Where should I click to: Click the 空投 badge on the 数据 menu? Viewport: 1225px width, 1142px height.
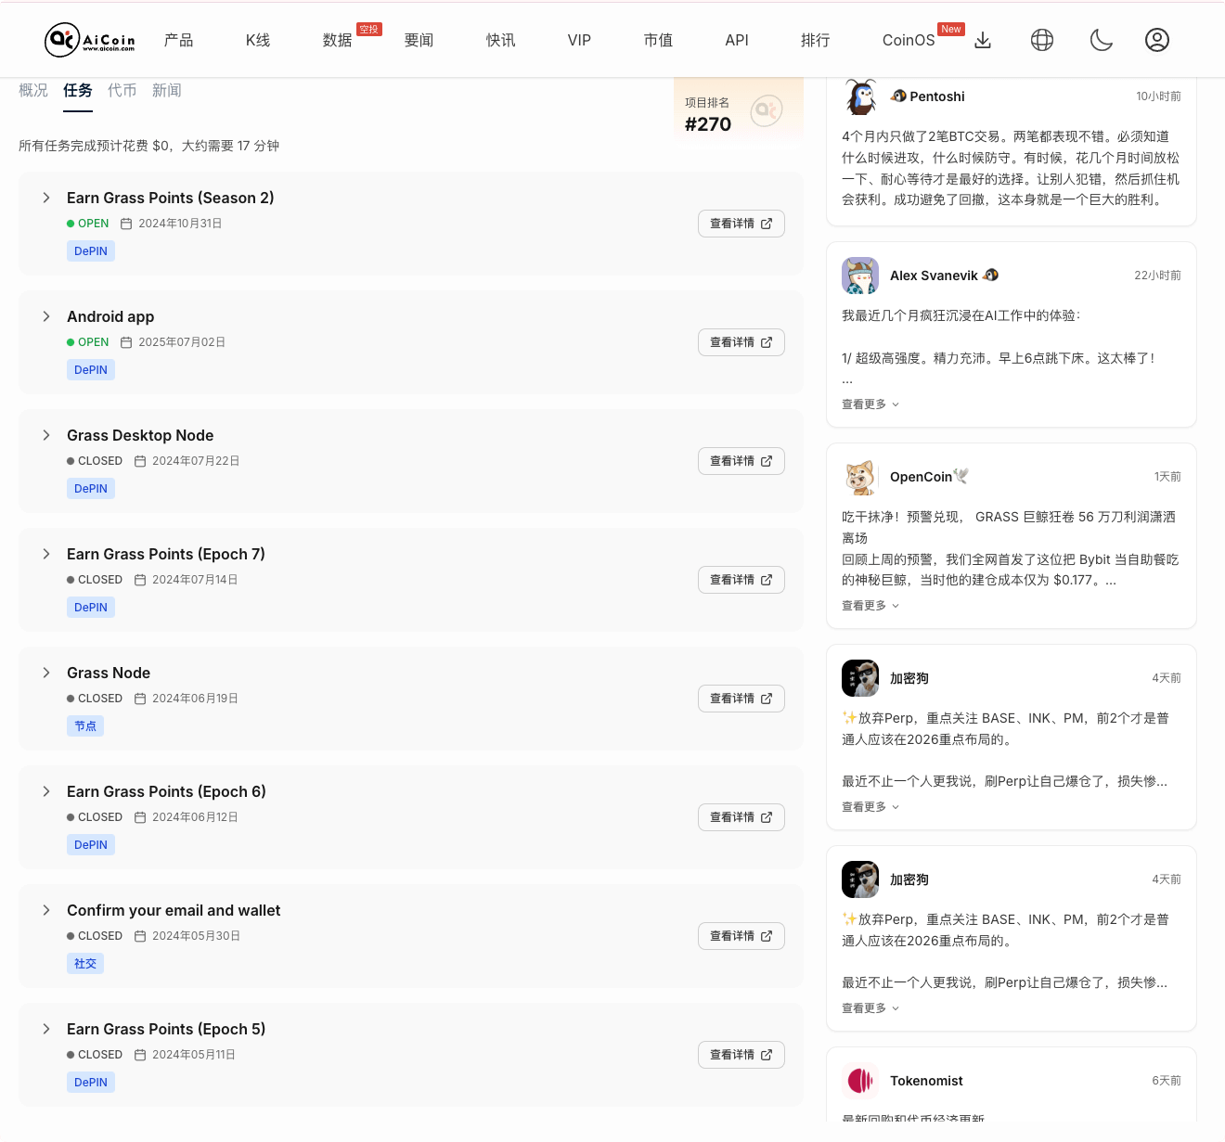point(368,29)
